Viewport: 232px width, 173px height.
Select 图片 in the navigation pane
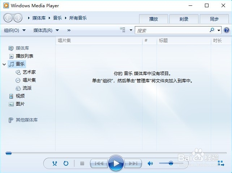[20, 104]
